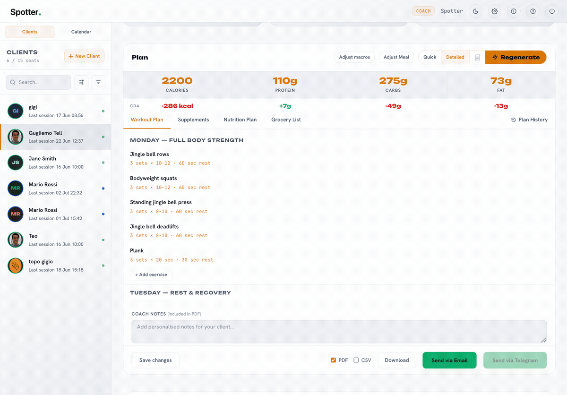Open settings gear icon
The height and width of the screenshot is (395, 567).
tap(495, 11)
